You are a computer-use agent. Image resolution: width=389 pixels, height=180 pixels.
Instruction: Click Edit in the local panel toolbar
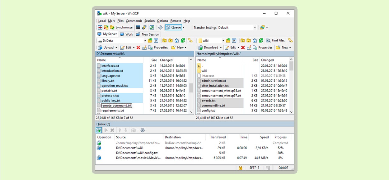click(126, 47)
